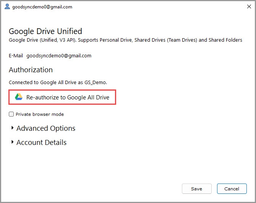Click the Google Drive logo icon
This screenshot has height=203, width=256.
point(19,97)
